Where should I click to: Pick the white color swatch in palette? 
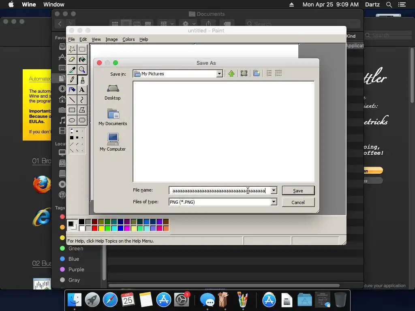(81, 228)
